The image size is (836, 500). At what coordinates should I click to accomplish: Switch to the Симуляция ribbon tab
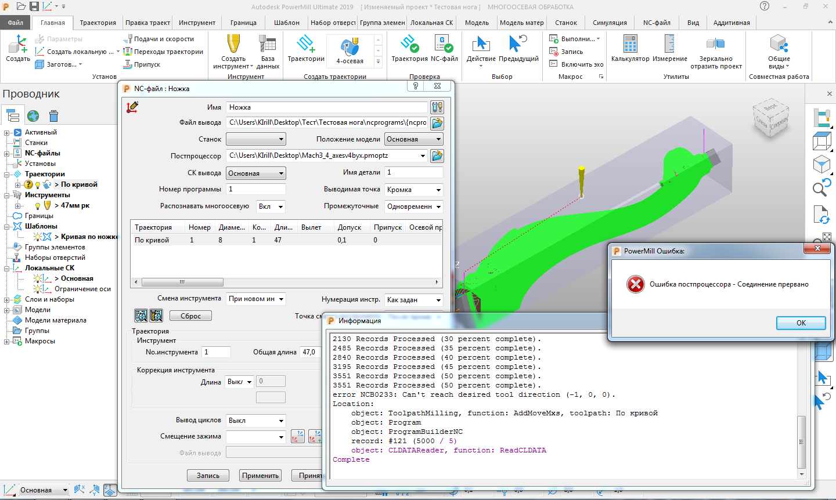[x=610, y=23]
